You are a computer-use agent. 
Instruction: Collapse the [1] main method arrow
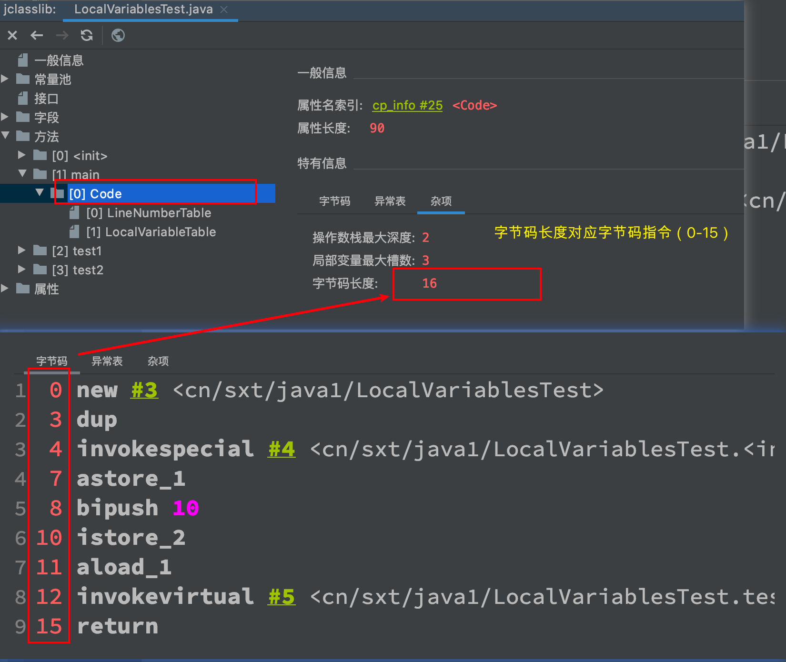22,174
